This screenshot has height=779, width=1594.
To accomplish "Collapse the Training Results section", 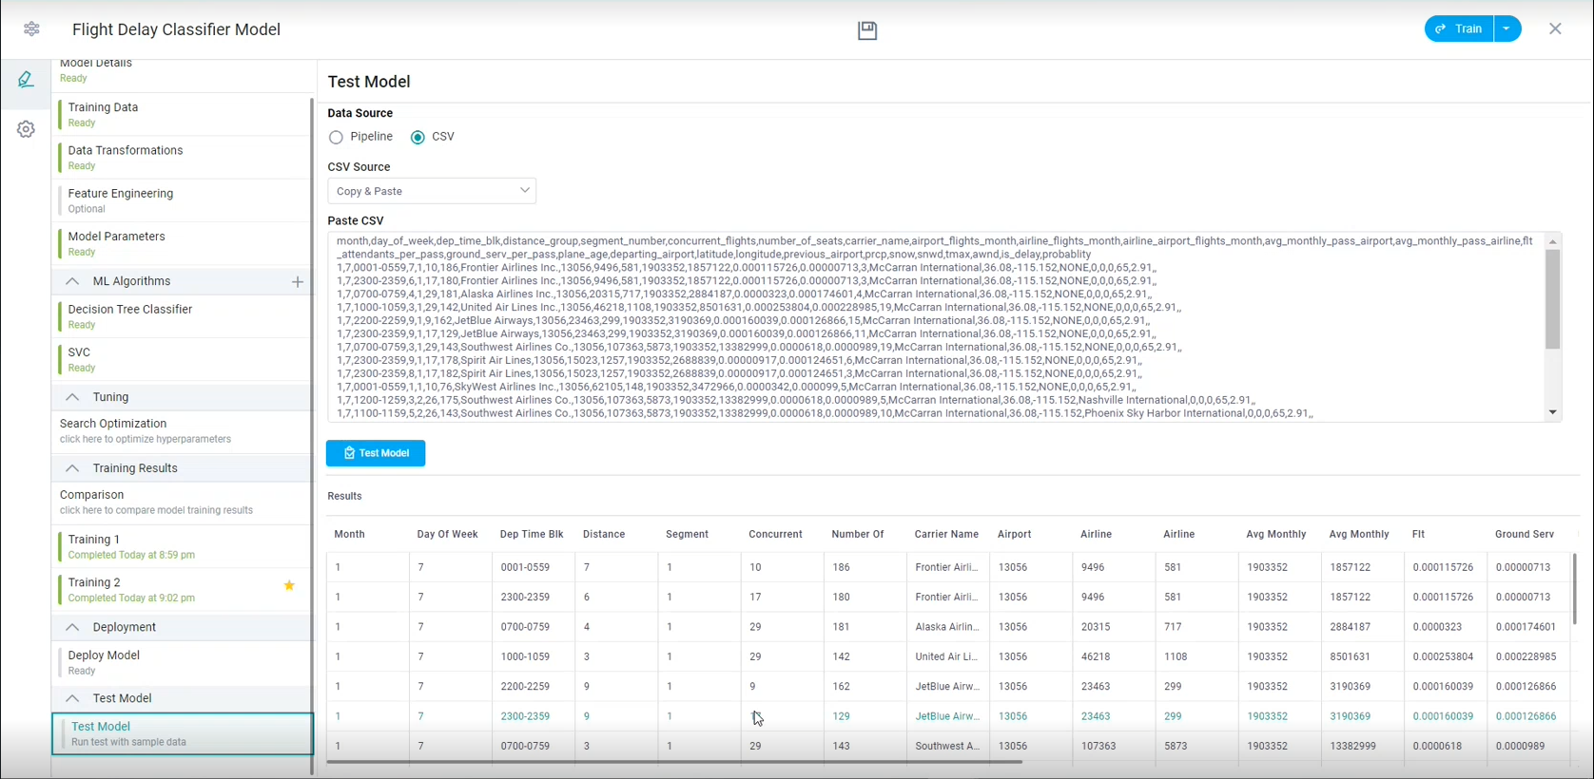I will click(x=72, y=468).
